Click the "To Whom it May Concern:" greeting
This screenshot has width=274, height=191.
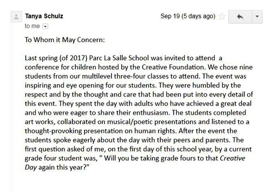65,40
